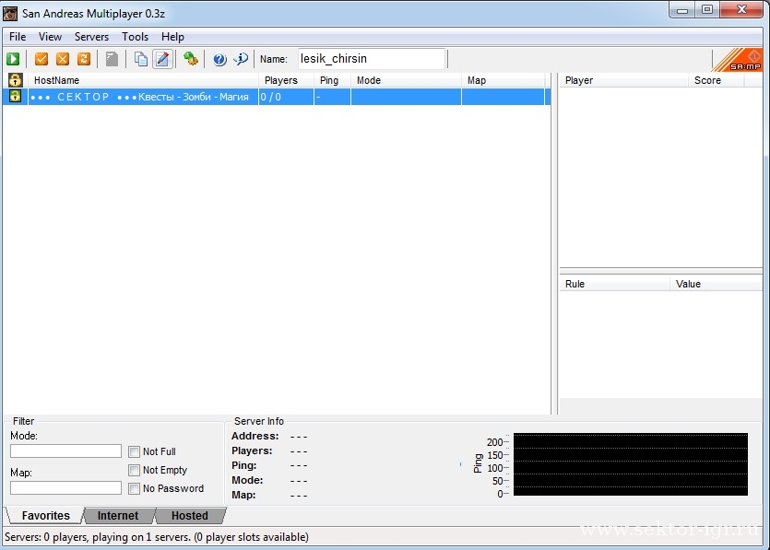Click the Server Properties pencil icon
Screen dimensions: 770x550
click(162, 59)
